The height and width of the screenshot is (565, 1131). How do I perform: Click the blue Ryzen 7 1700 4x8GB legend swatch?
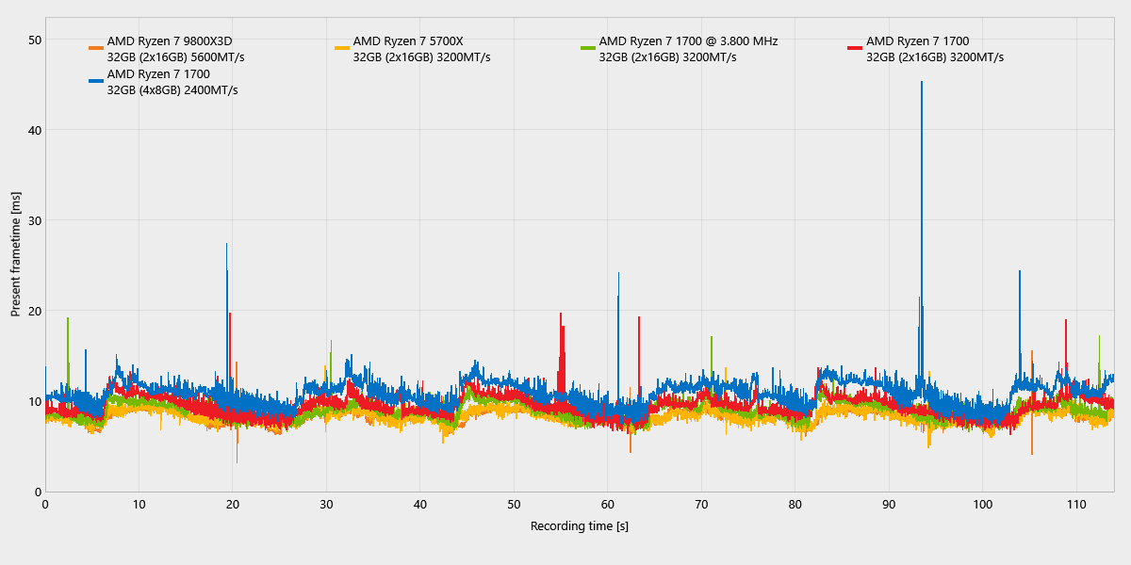[x=96, y=81]
